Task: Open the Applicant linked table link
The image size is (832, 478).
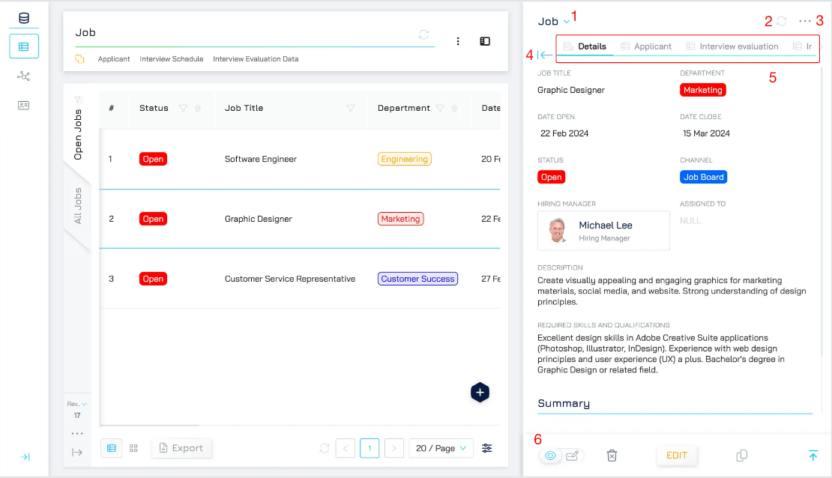Action: (x=114, y=59)
